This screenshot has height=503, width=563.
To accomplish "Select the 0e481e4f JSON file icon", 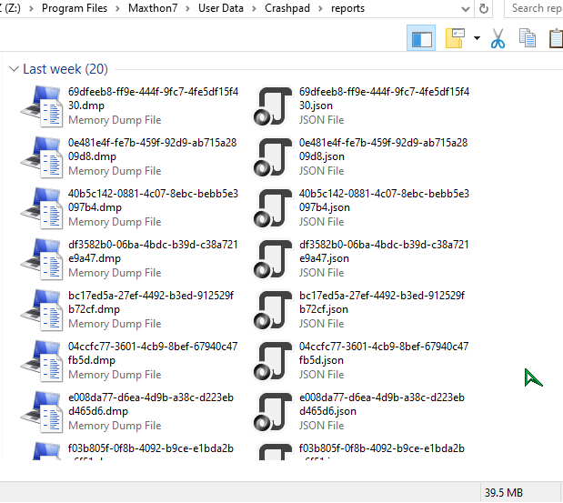I will tap(272, 156).
